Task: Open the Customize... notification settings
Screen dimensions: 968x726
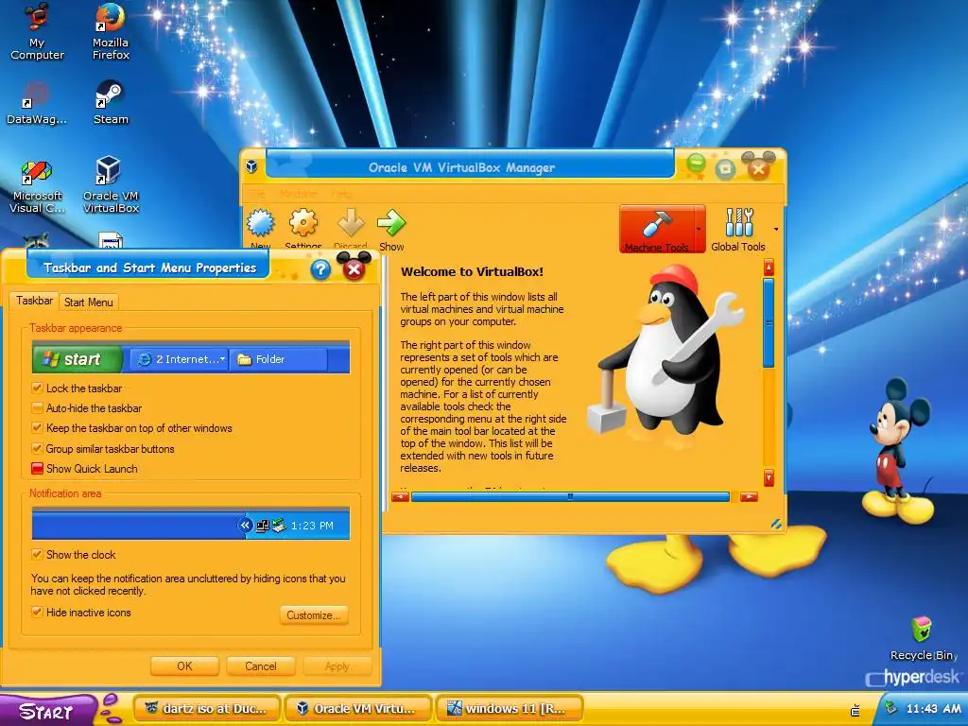Action: coord(314,614)
